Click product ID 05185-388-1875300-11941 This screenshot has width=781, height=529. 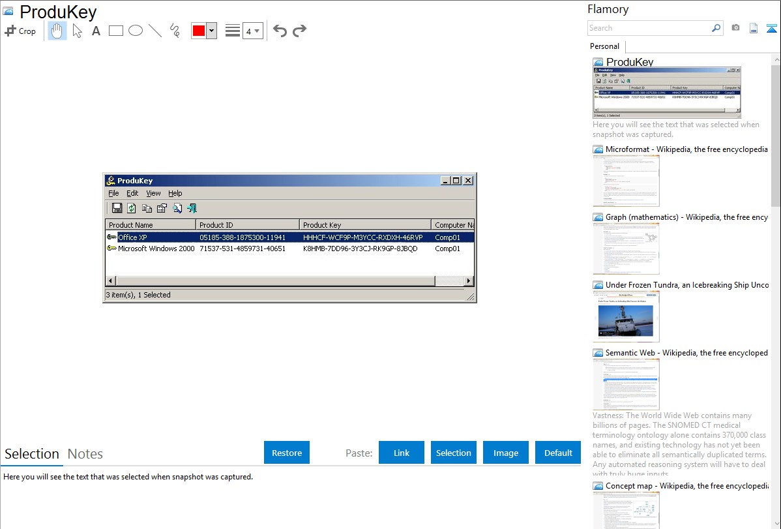(x=243, y=237)
